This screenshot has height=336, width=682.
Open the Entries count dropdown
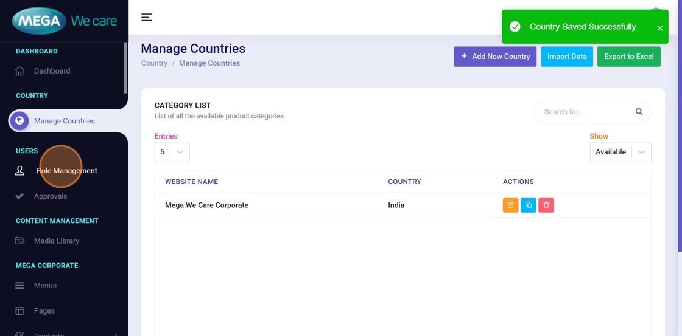(172, 152)
